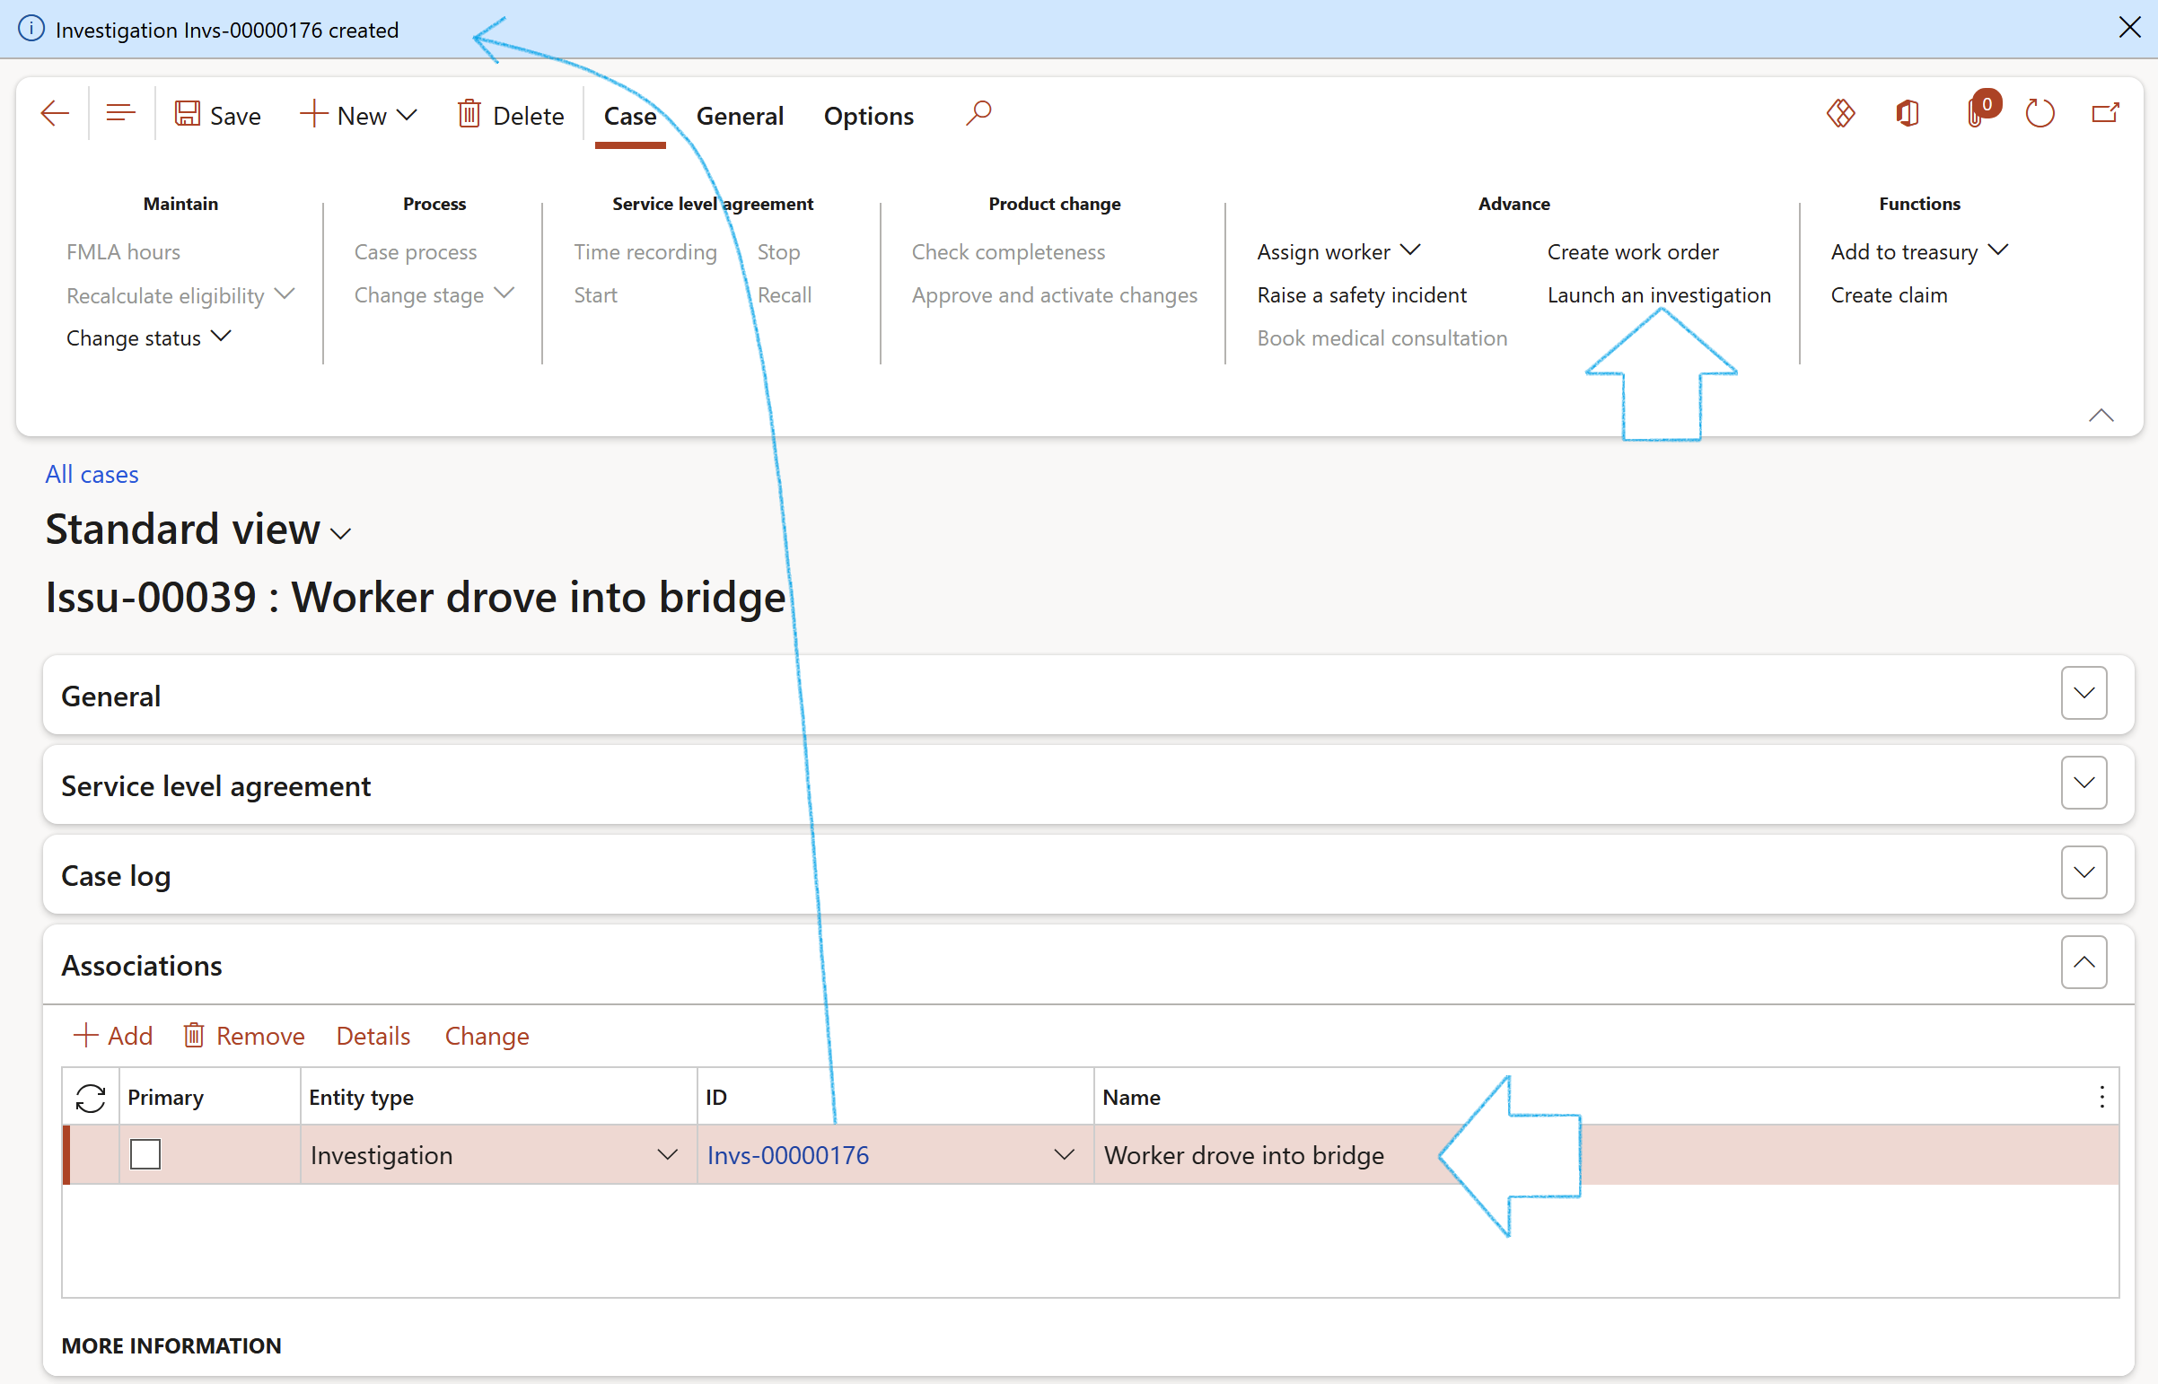
Task: Open the Invs-00000176 link
Action: (x=788, y=1155)
